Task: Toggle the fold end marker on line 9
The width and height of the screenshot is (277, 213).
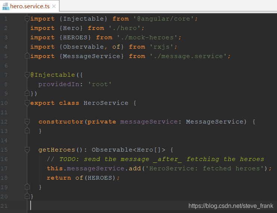Action: 27,93
